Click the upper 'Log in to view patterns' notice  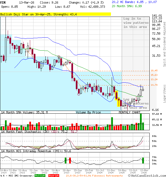[x=136, y=23]
